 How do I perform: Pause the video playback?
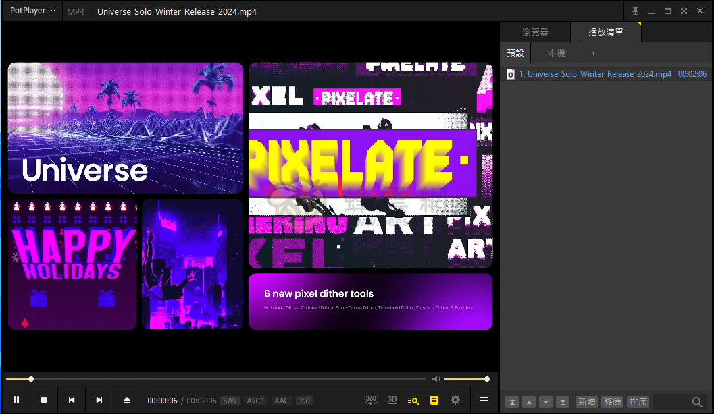pyautogui.click(x=16, y=400)
